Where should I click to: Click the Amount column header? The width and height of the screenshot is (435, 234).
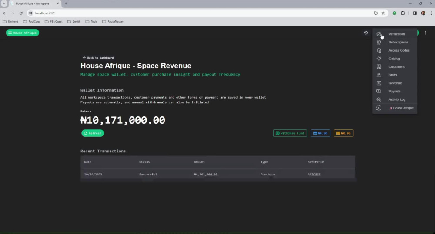199,162
